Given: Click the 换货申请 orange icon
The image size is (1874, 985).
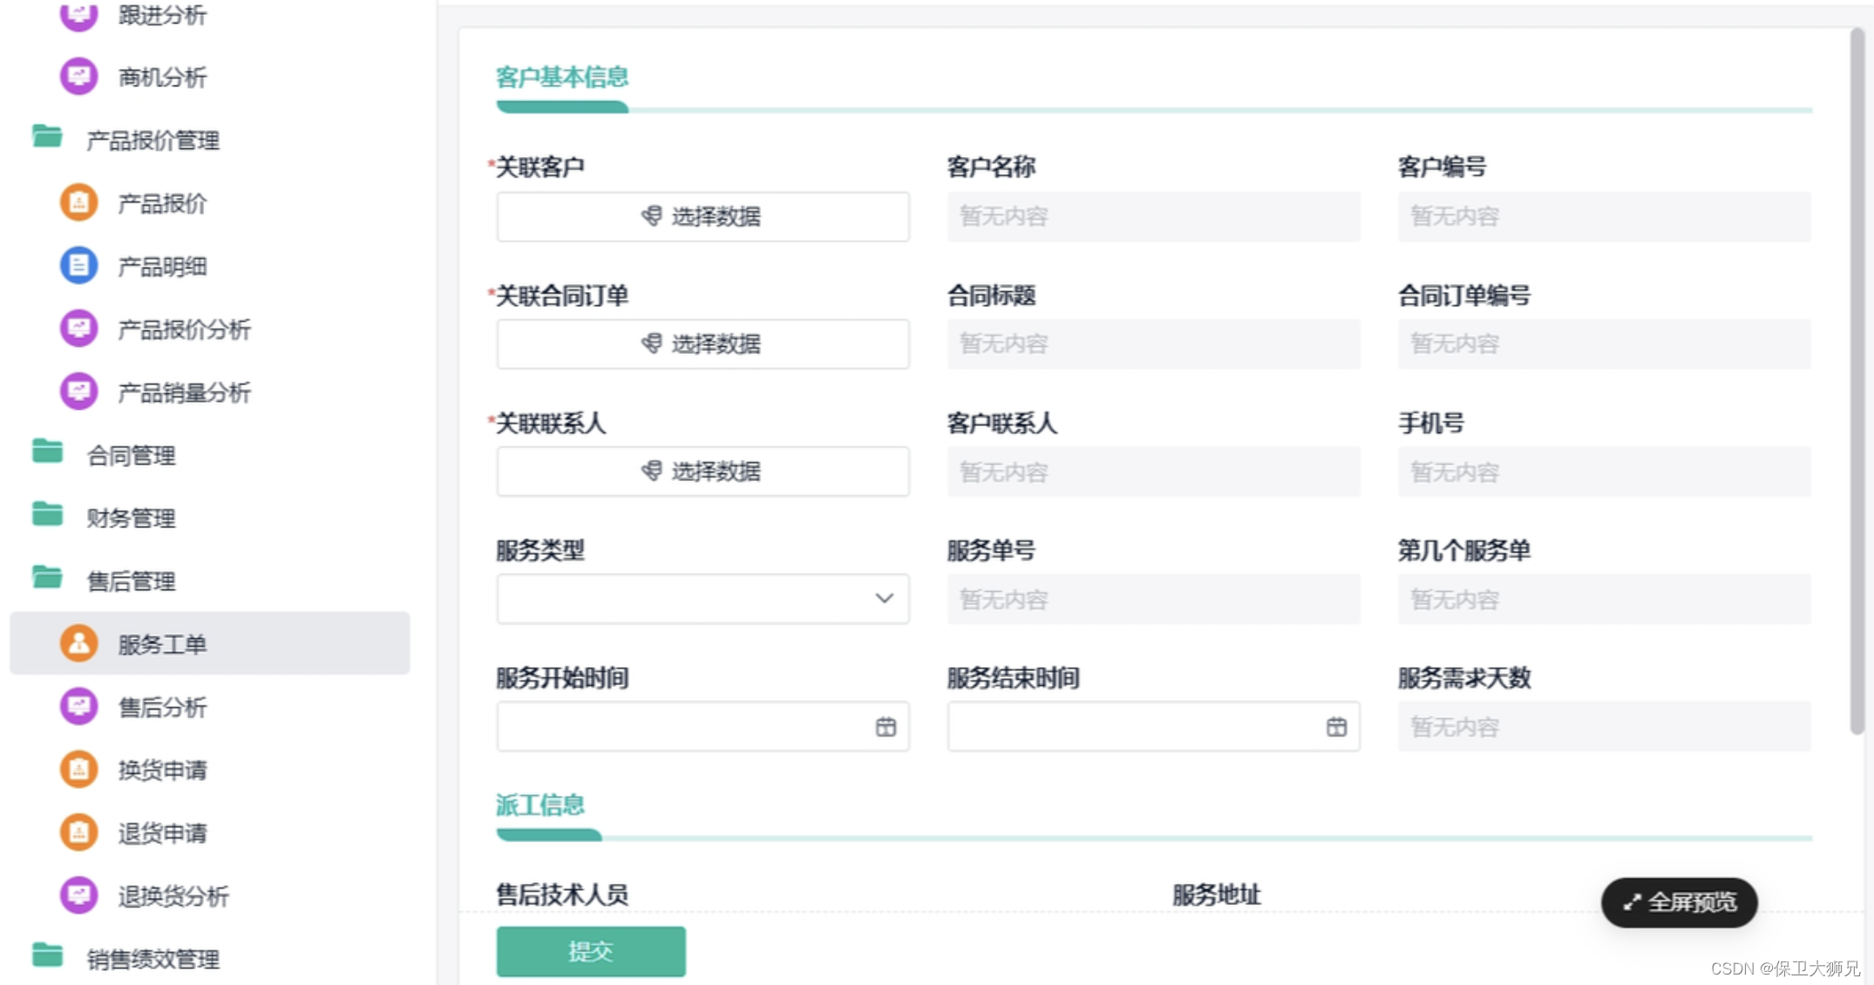Looking at the screenshot, I should coord(78,770).
